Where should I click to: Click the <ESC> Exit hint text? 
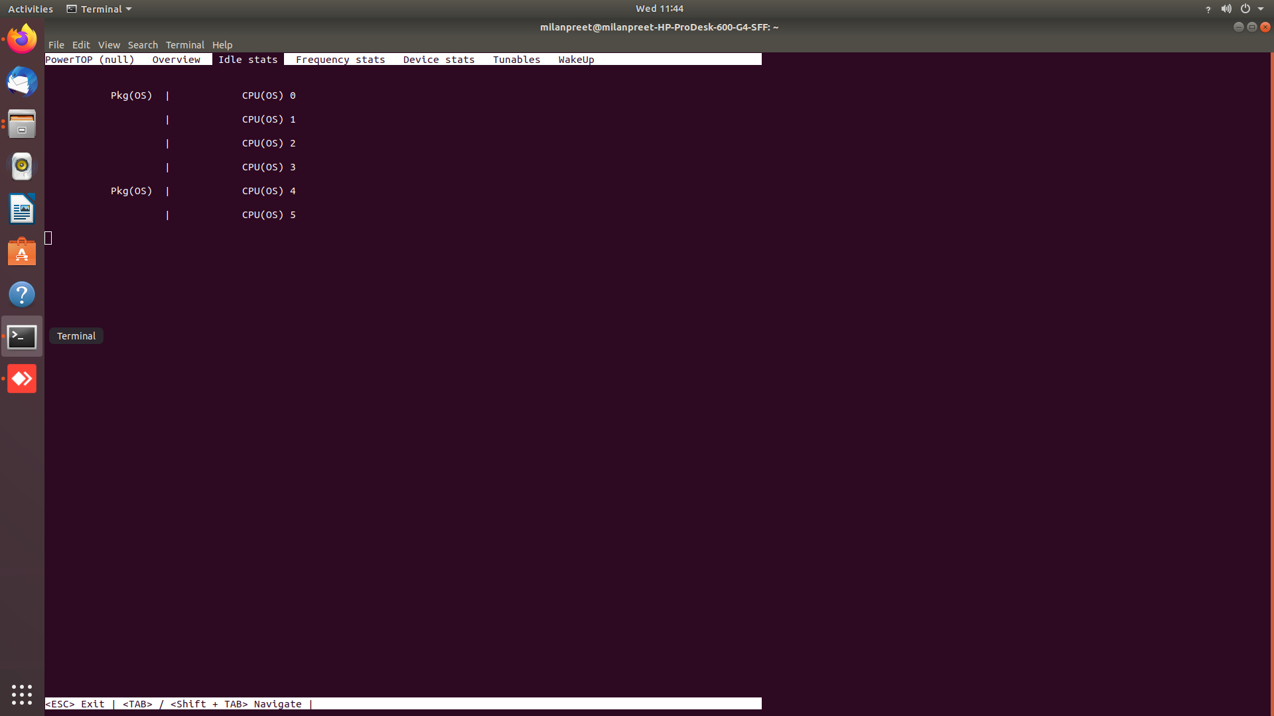tap(75, 704)
